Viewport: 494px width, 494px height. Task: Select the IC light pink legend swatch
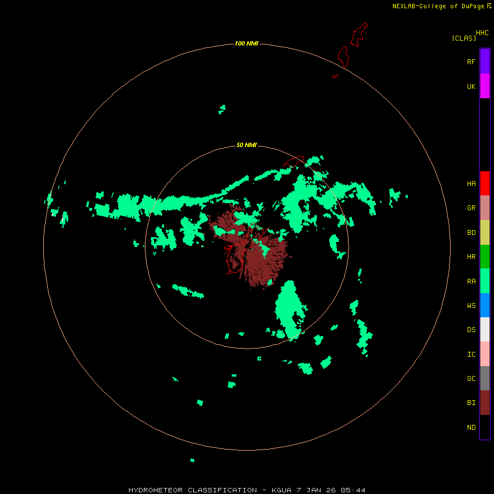[485, 354]
